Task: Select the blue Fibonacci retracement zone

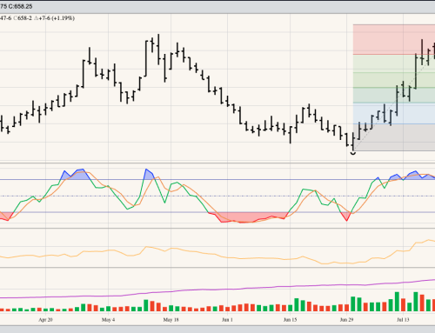Action: click(x=394, y=114)
